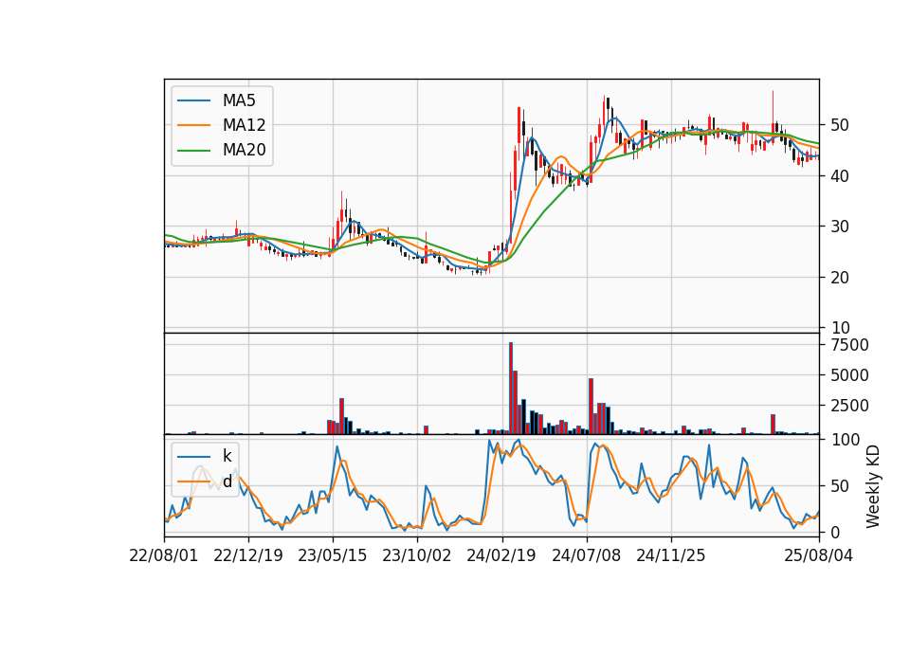
Task: Click the d legend label
Action: click(227, 481)
